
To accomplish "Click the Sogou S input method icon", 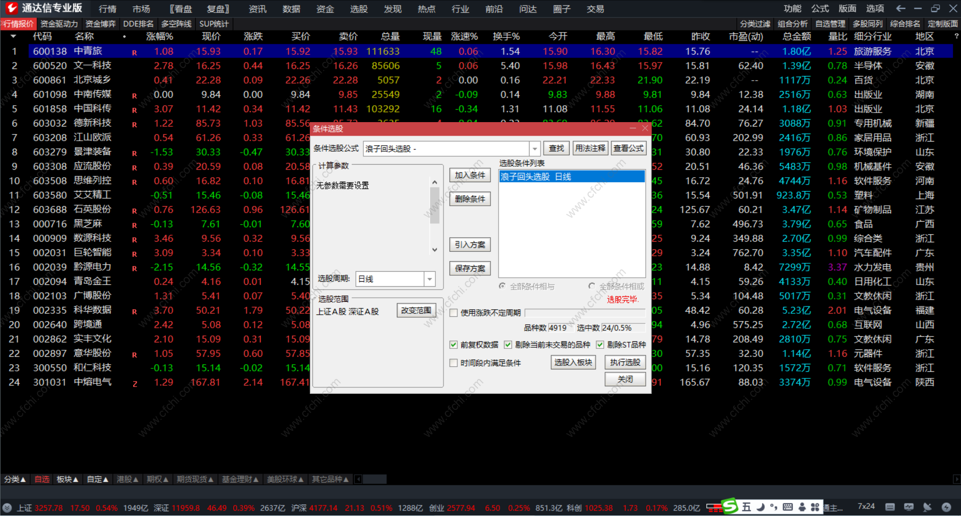I will point(730,506).
